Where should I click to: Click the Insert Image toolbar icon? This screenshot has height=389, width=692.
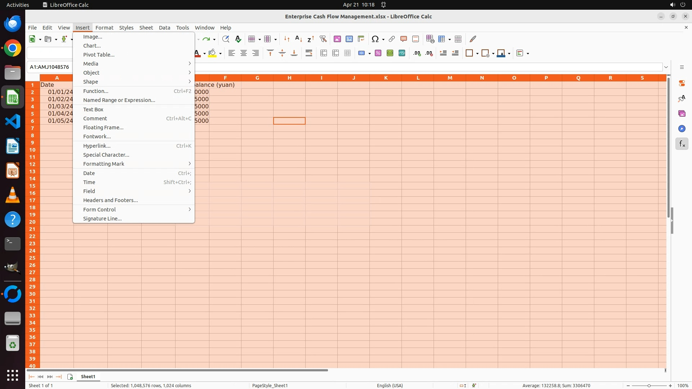click(337, 39)
